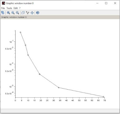The height and width of the screenshot is (114, 120).
Task: Toggle datatip mode speech-bubble icon
Action: coord(23,13)
